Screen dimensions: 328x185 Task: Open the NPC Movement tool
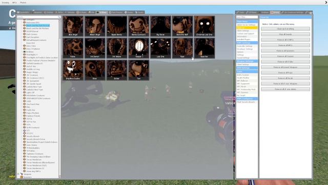tap(247, 86)
